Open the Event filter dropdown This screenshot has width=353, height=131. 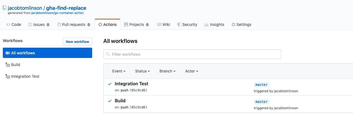tap(119, 71)
